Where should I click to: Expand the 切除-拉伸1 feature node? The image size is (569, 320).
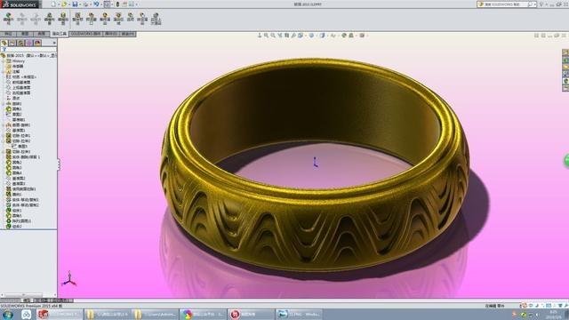point(4,136)
